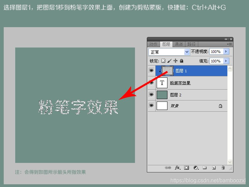Create a new group folder
The width and height of the screenshot is (249, 187).
point(205,168)
